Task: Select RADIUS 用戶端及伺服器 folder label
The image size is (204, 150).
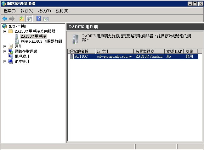Action: pyautogui.click(x=35, y=31)
